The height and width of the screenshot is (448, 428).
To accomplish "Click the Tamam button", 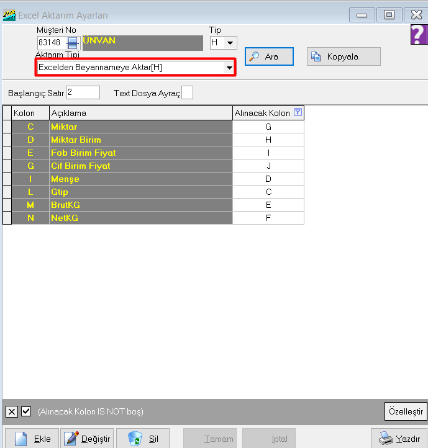I will point(210,438).
